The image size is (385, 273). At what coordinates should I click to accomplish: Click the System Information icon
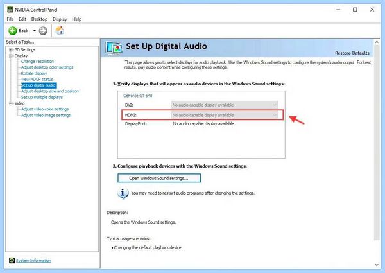point(12,260)
